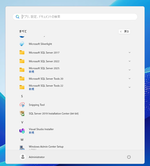Screen dimensions: 150x166
Task: Expand Microsoft SQL Server 2017 chevron
Action: pyautogui.click(x=130, y=53)
